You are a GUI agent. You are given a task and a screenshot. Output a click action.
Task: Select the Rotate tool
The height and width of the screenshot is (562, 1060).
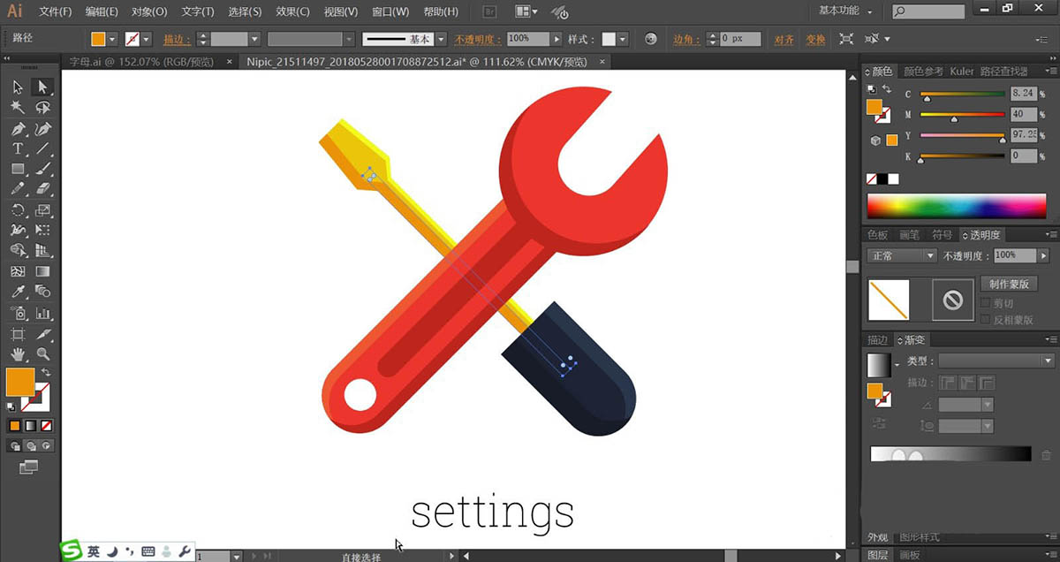18,210
